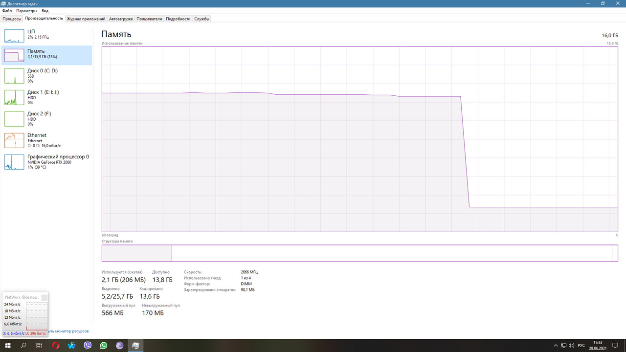Click the 13,8 ГБ available value
Screen dimensions: 626x352
162,280
